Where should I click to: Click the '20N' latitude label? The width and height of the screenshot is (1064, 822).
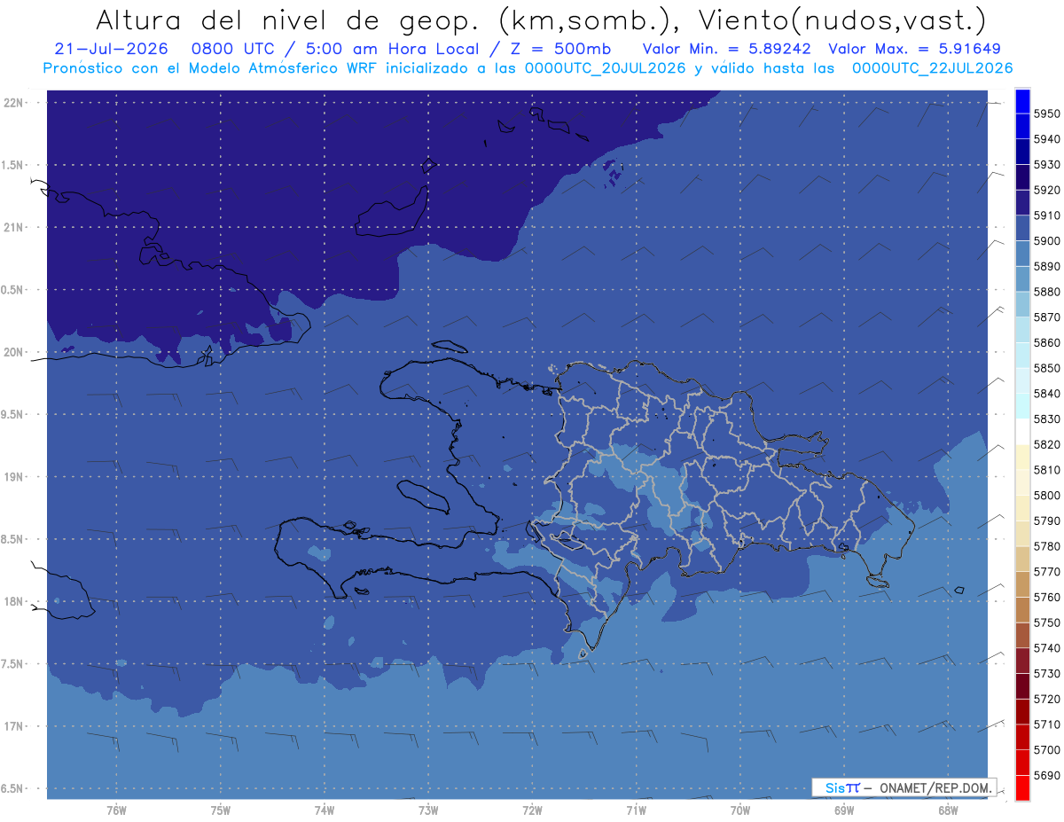tap(14, 352)
